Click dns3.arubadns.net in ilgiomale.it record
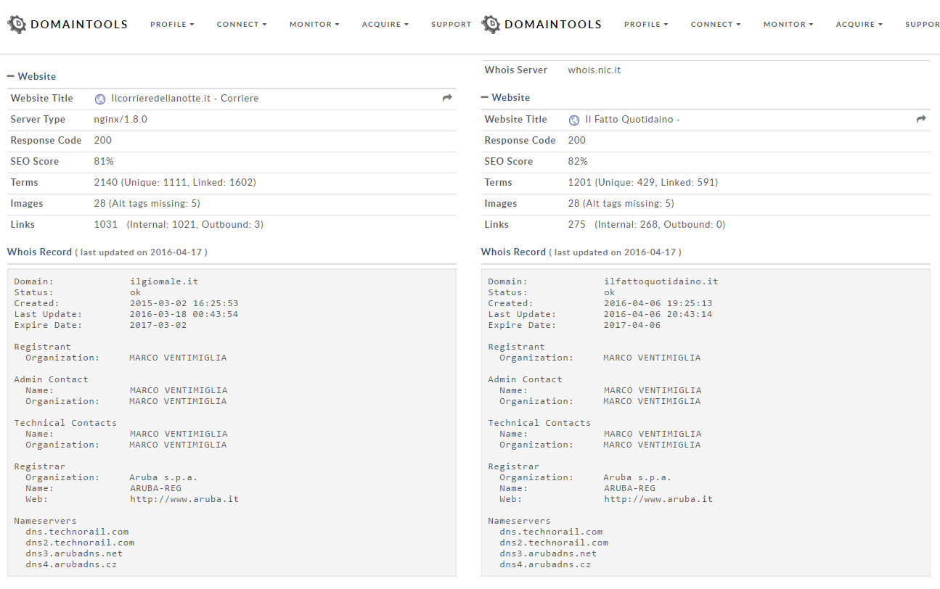Viewport: 940px width, 589px height. pos(74,553)
